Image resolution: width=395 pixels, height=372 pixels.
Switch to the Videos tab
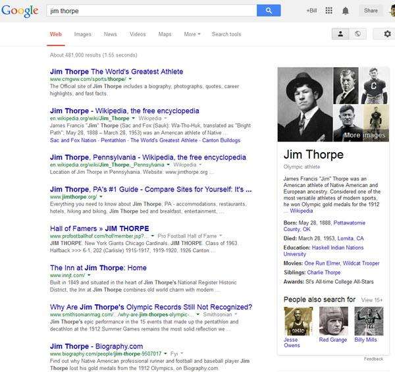pyautogui.click(x=138, y=34)
